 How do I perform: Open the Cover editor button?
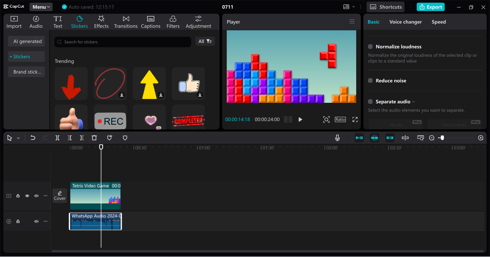pyautogui.click(x=60, y=196)
